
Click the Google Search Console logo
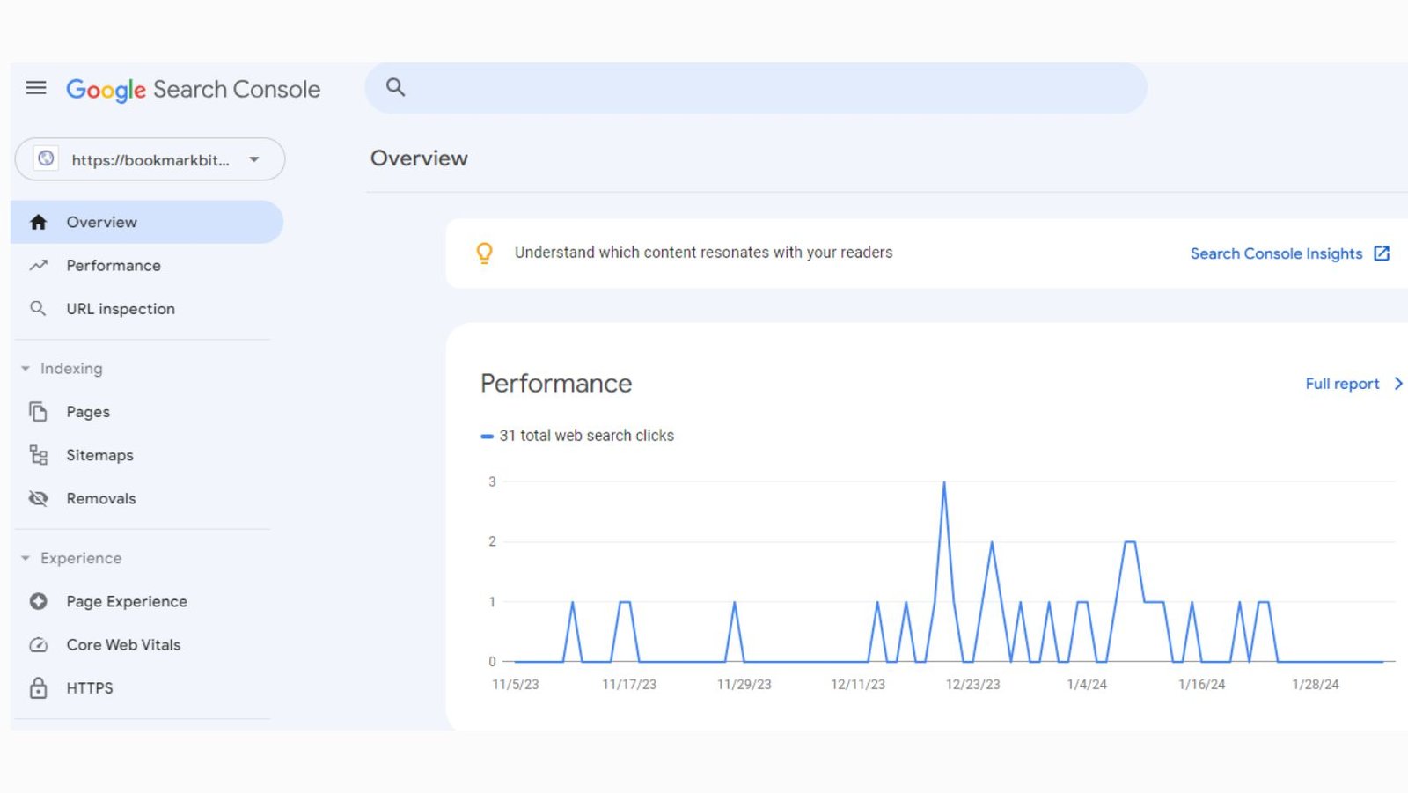coord(194,89)
